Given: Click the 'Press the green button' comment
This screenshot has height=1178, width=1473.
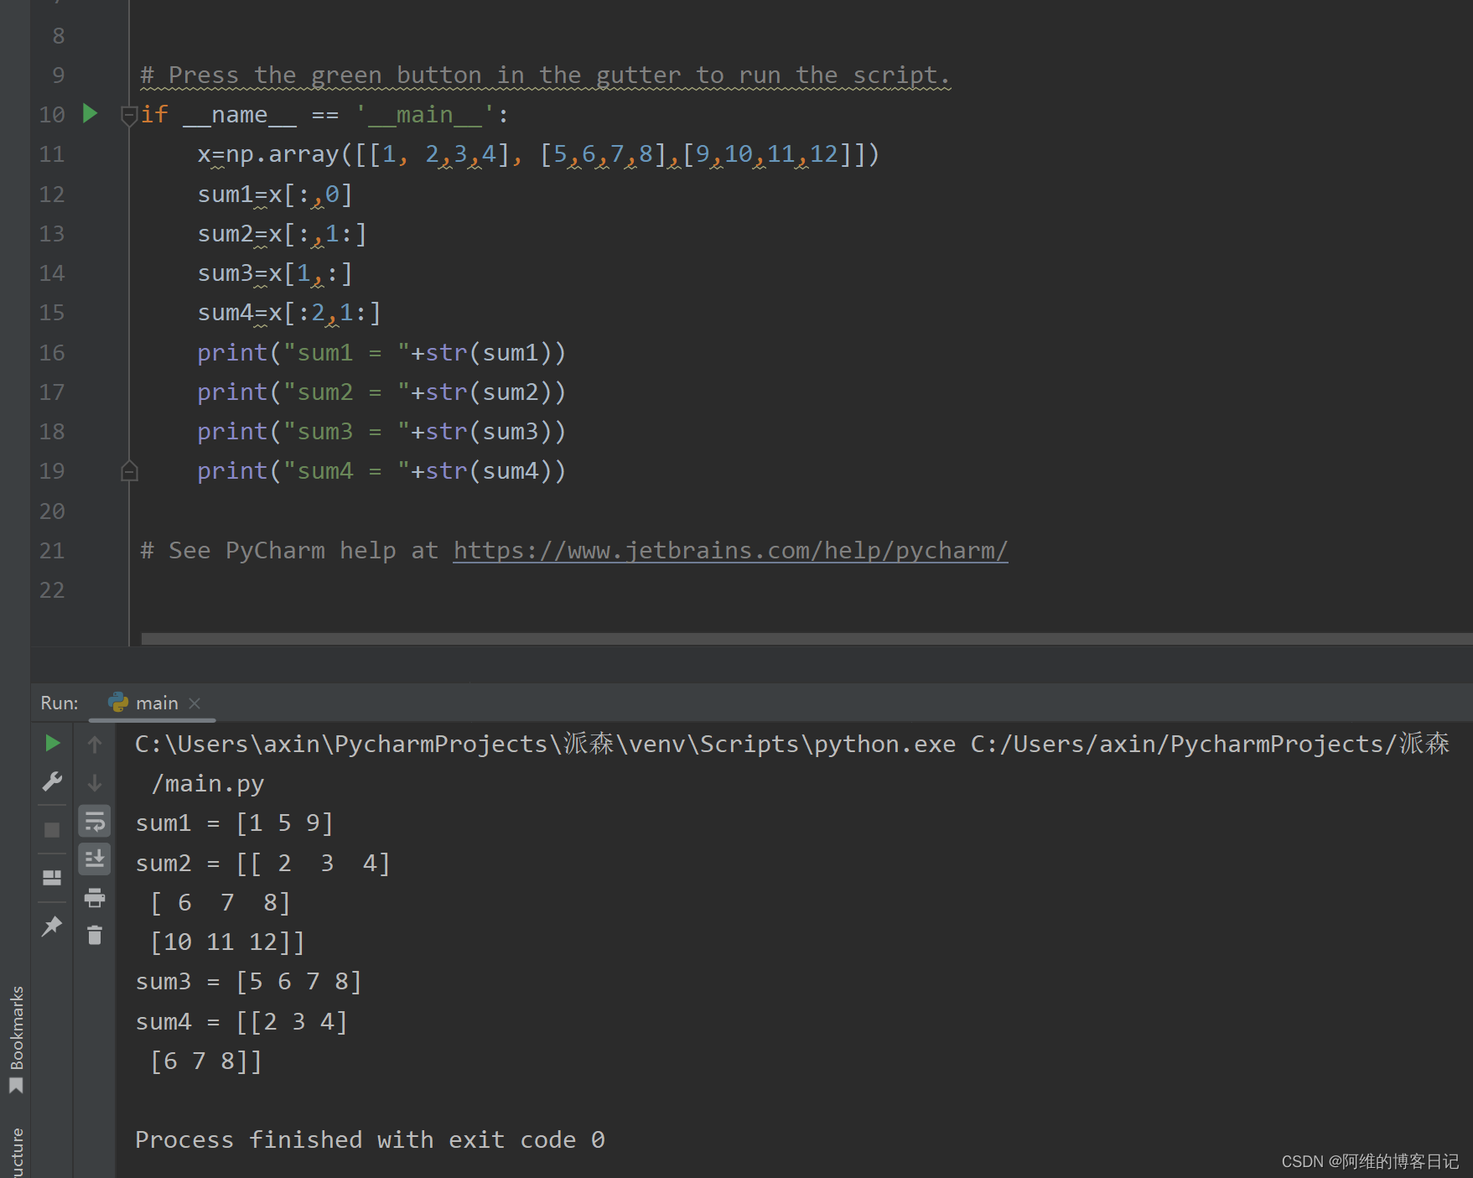Looking at the screenshot, I should (546, 75).
